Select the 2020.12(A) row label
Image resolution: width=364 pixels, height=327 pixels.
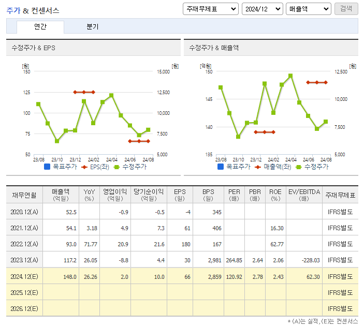(x=24, y=212)
